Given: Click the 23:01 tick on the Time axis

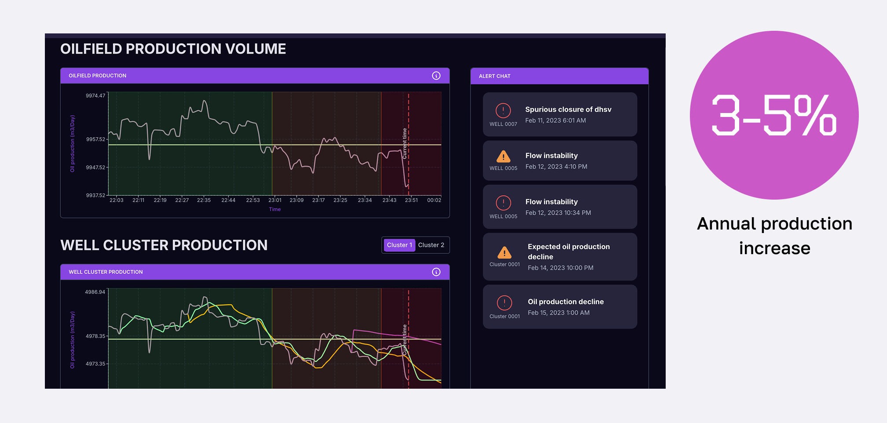Looking at the screenshot, I should click(x=275, y=200).
